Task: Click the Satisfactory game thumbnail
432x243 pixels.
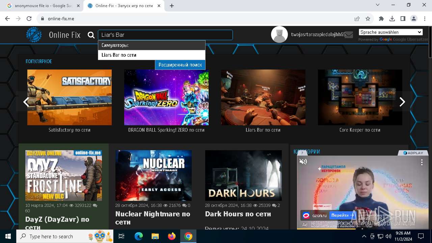Action: pyautogui.click(x=70, y=98)
